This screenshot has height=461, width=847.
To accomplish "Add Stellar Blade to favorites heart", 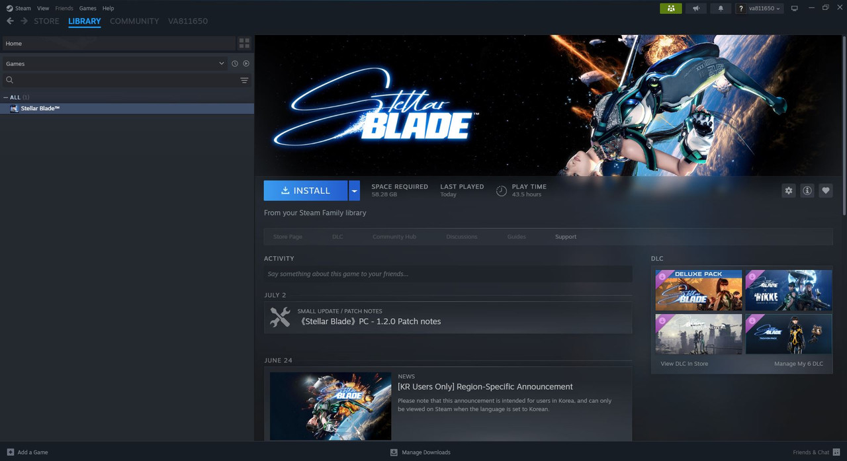I will pyautogui.click(x=825, y=190).
